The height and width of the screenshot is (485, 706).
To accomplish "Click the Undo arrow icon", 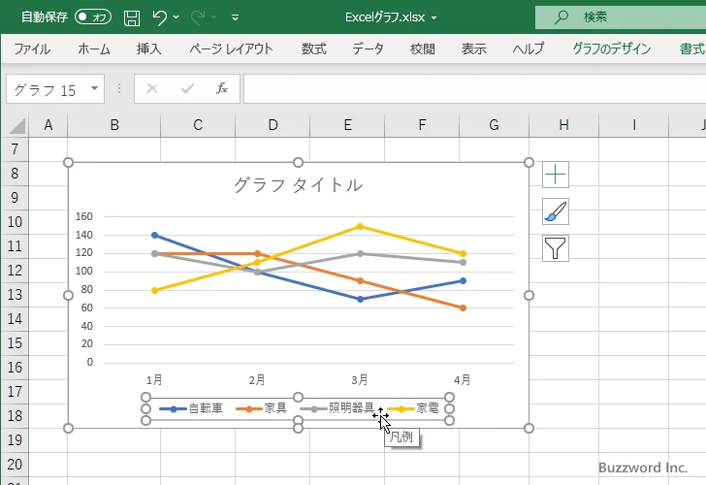I will (x=160, y=17).
